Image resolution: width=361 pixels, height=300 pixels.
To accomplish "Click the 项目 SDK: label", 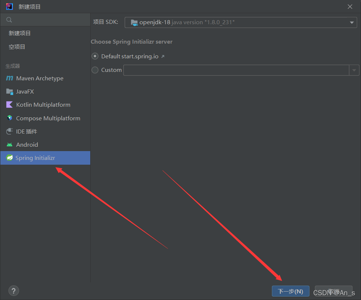I will [x=105, y=22].
